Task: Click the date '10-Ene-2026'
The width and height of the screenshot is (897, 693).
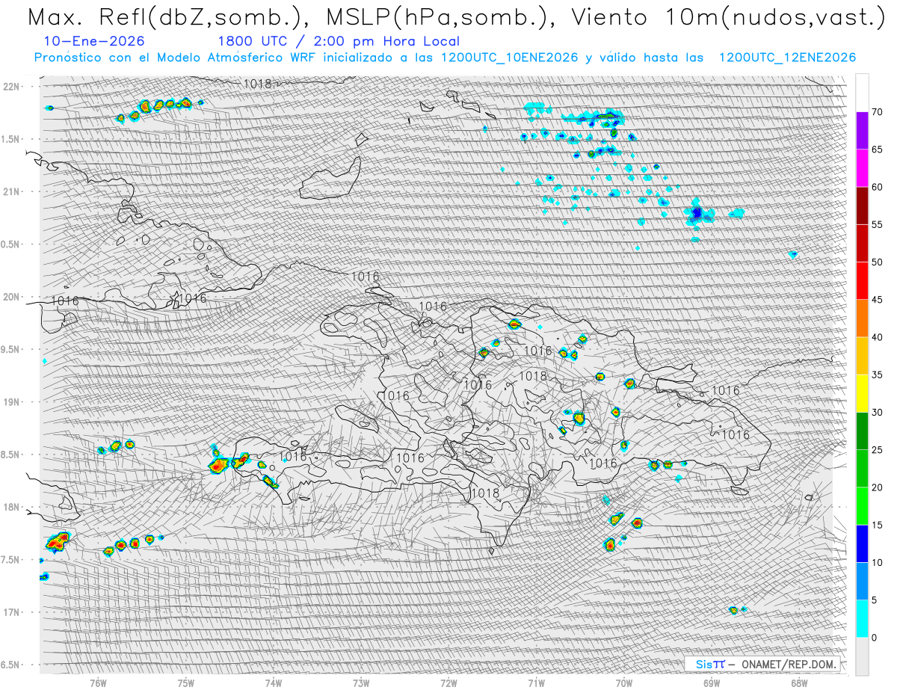Action: (x=94, y=41)
